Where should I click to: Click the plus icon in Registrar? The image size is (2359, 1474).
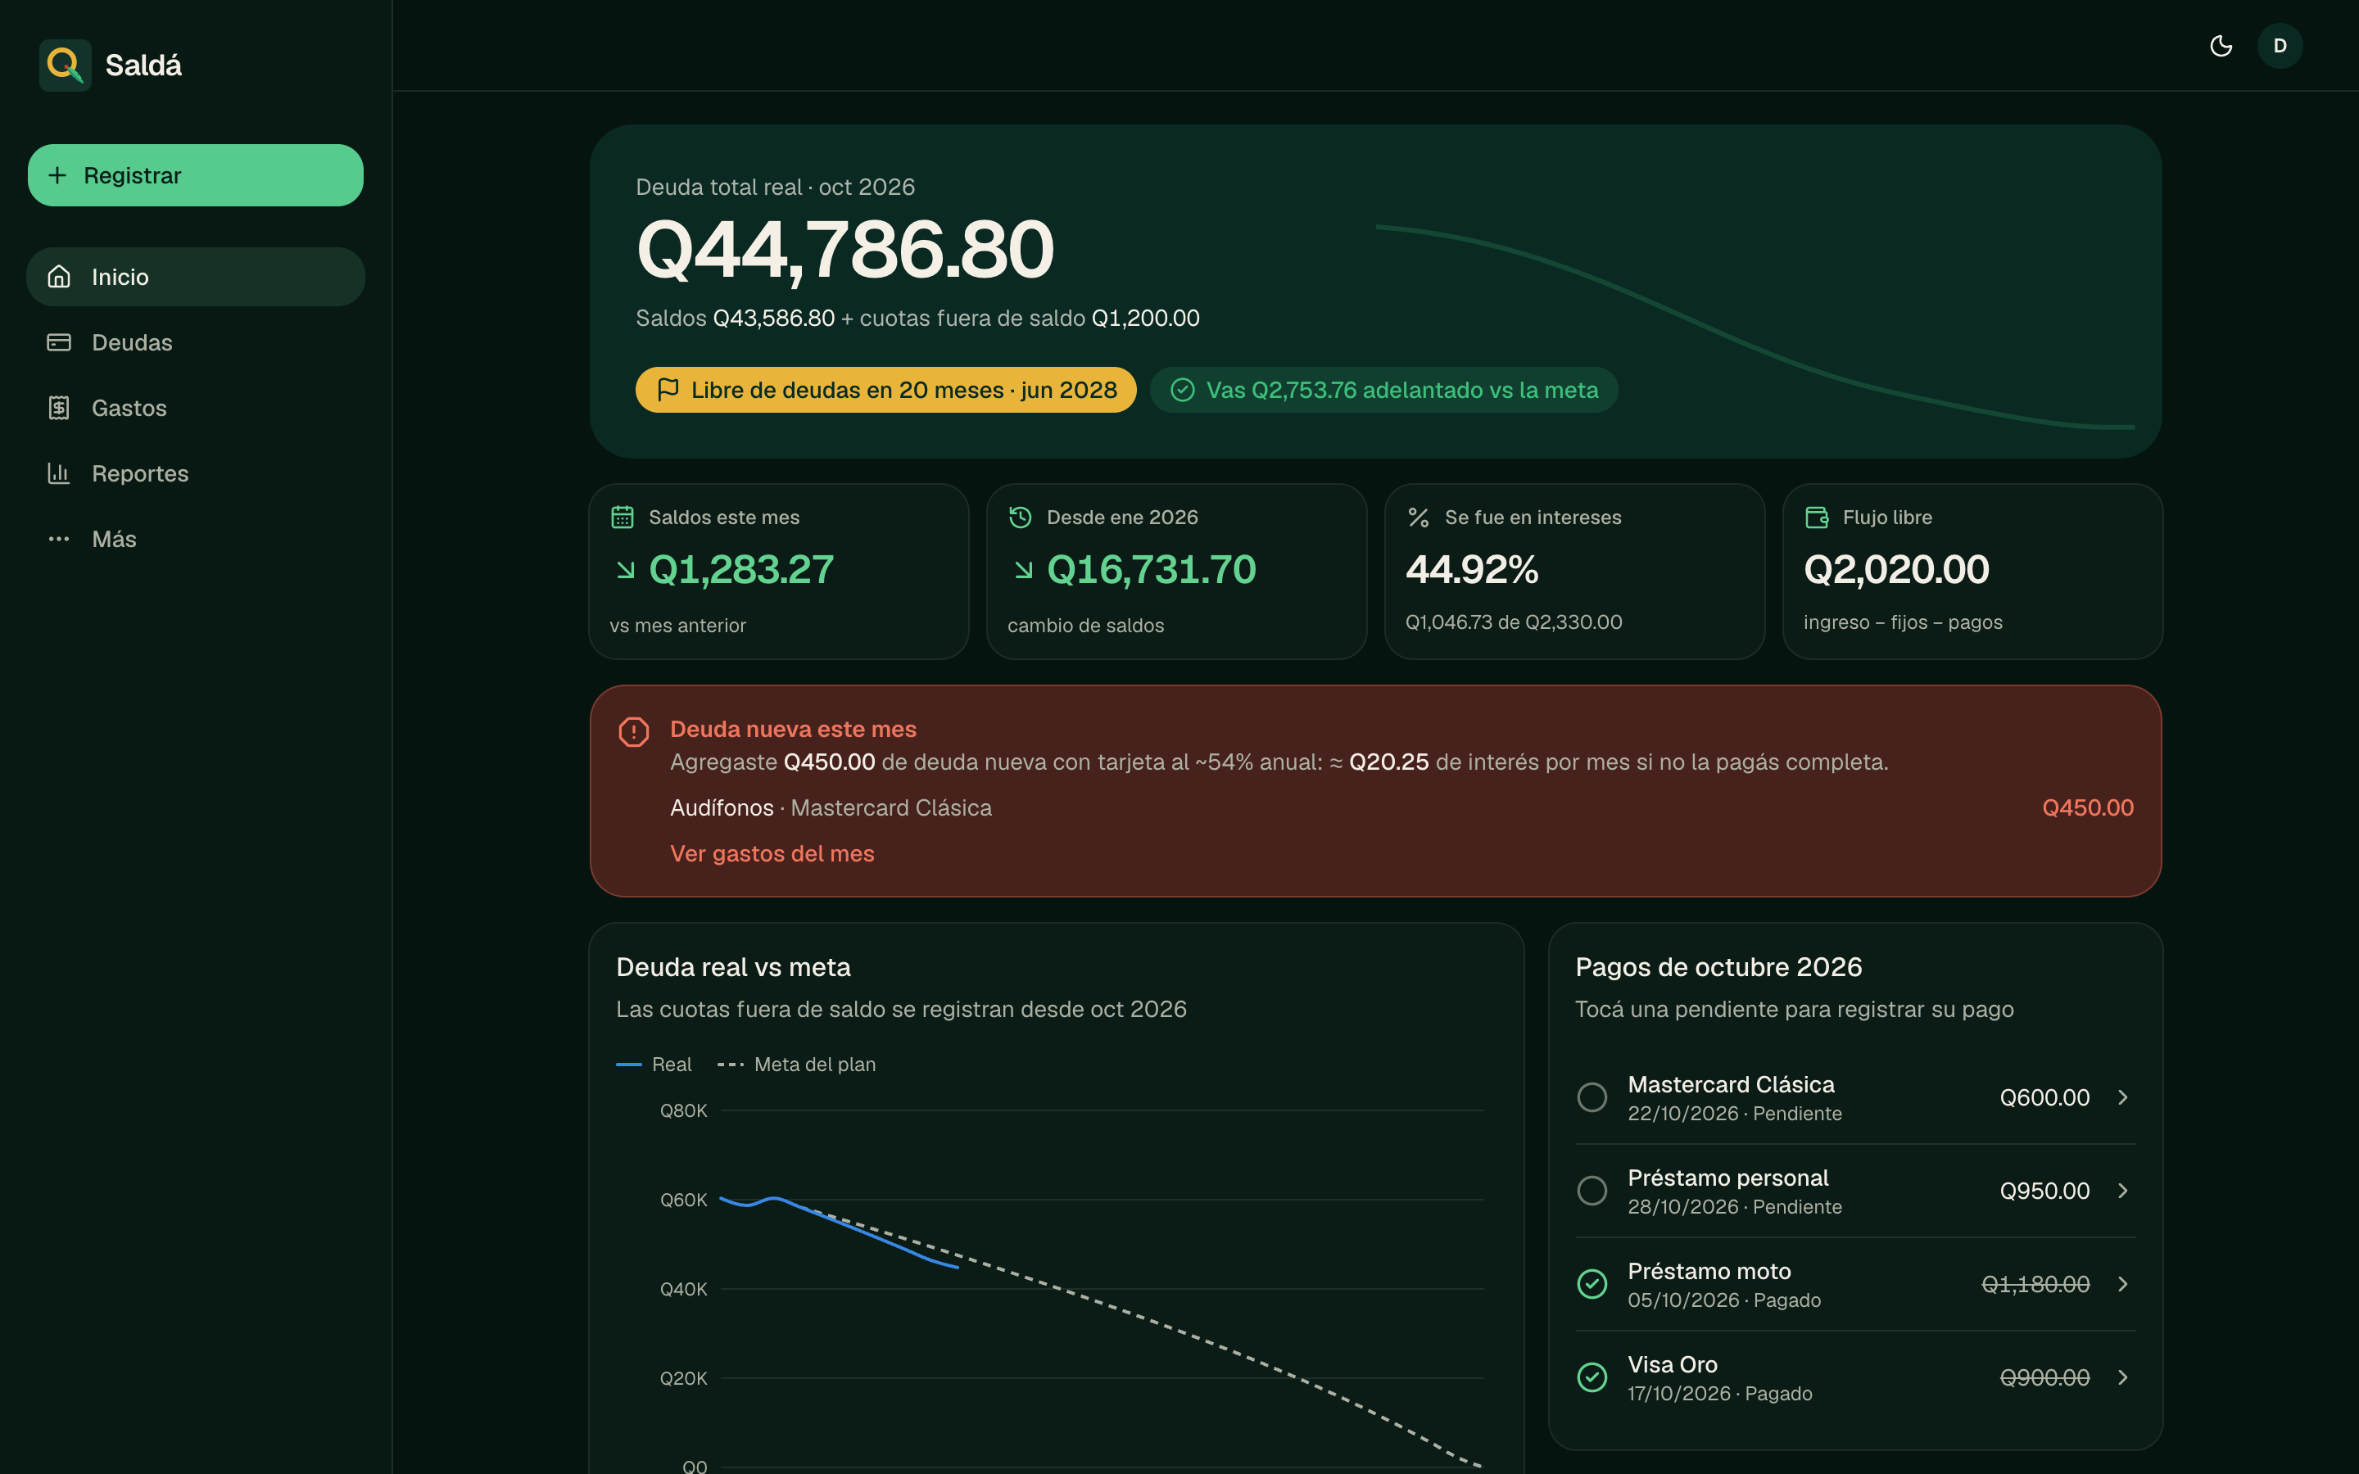pyautogui.click(x=57, y=175)
